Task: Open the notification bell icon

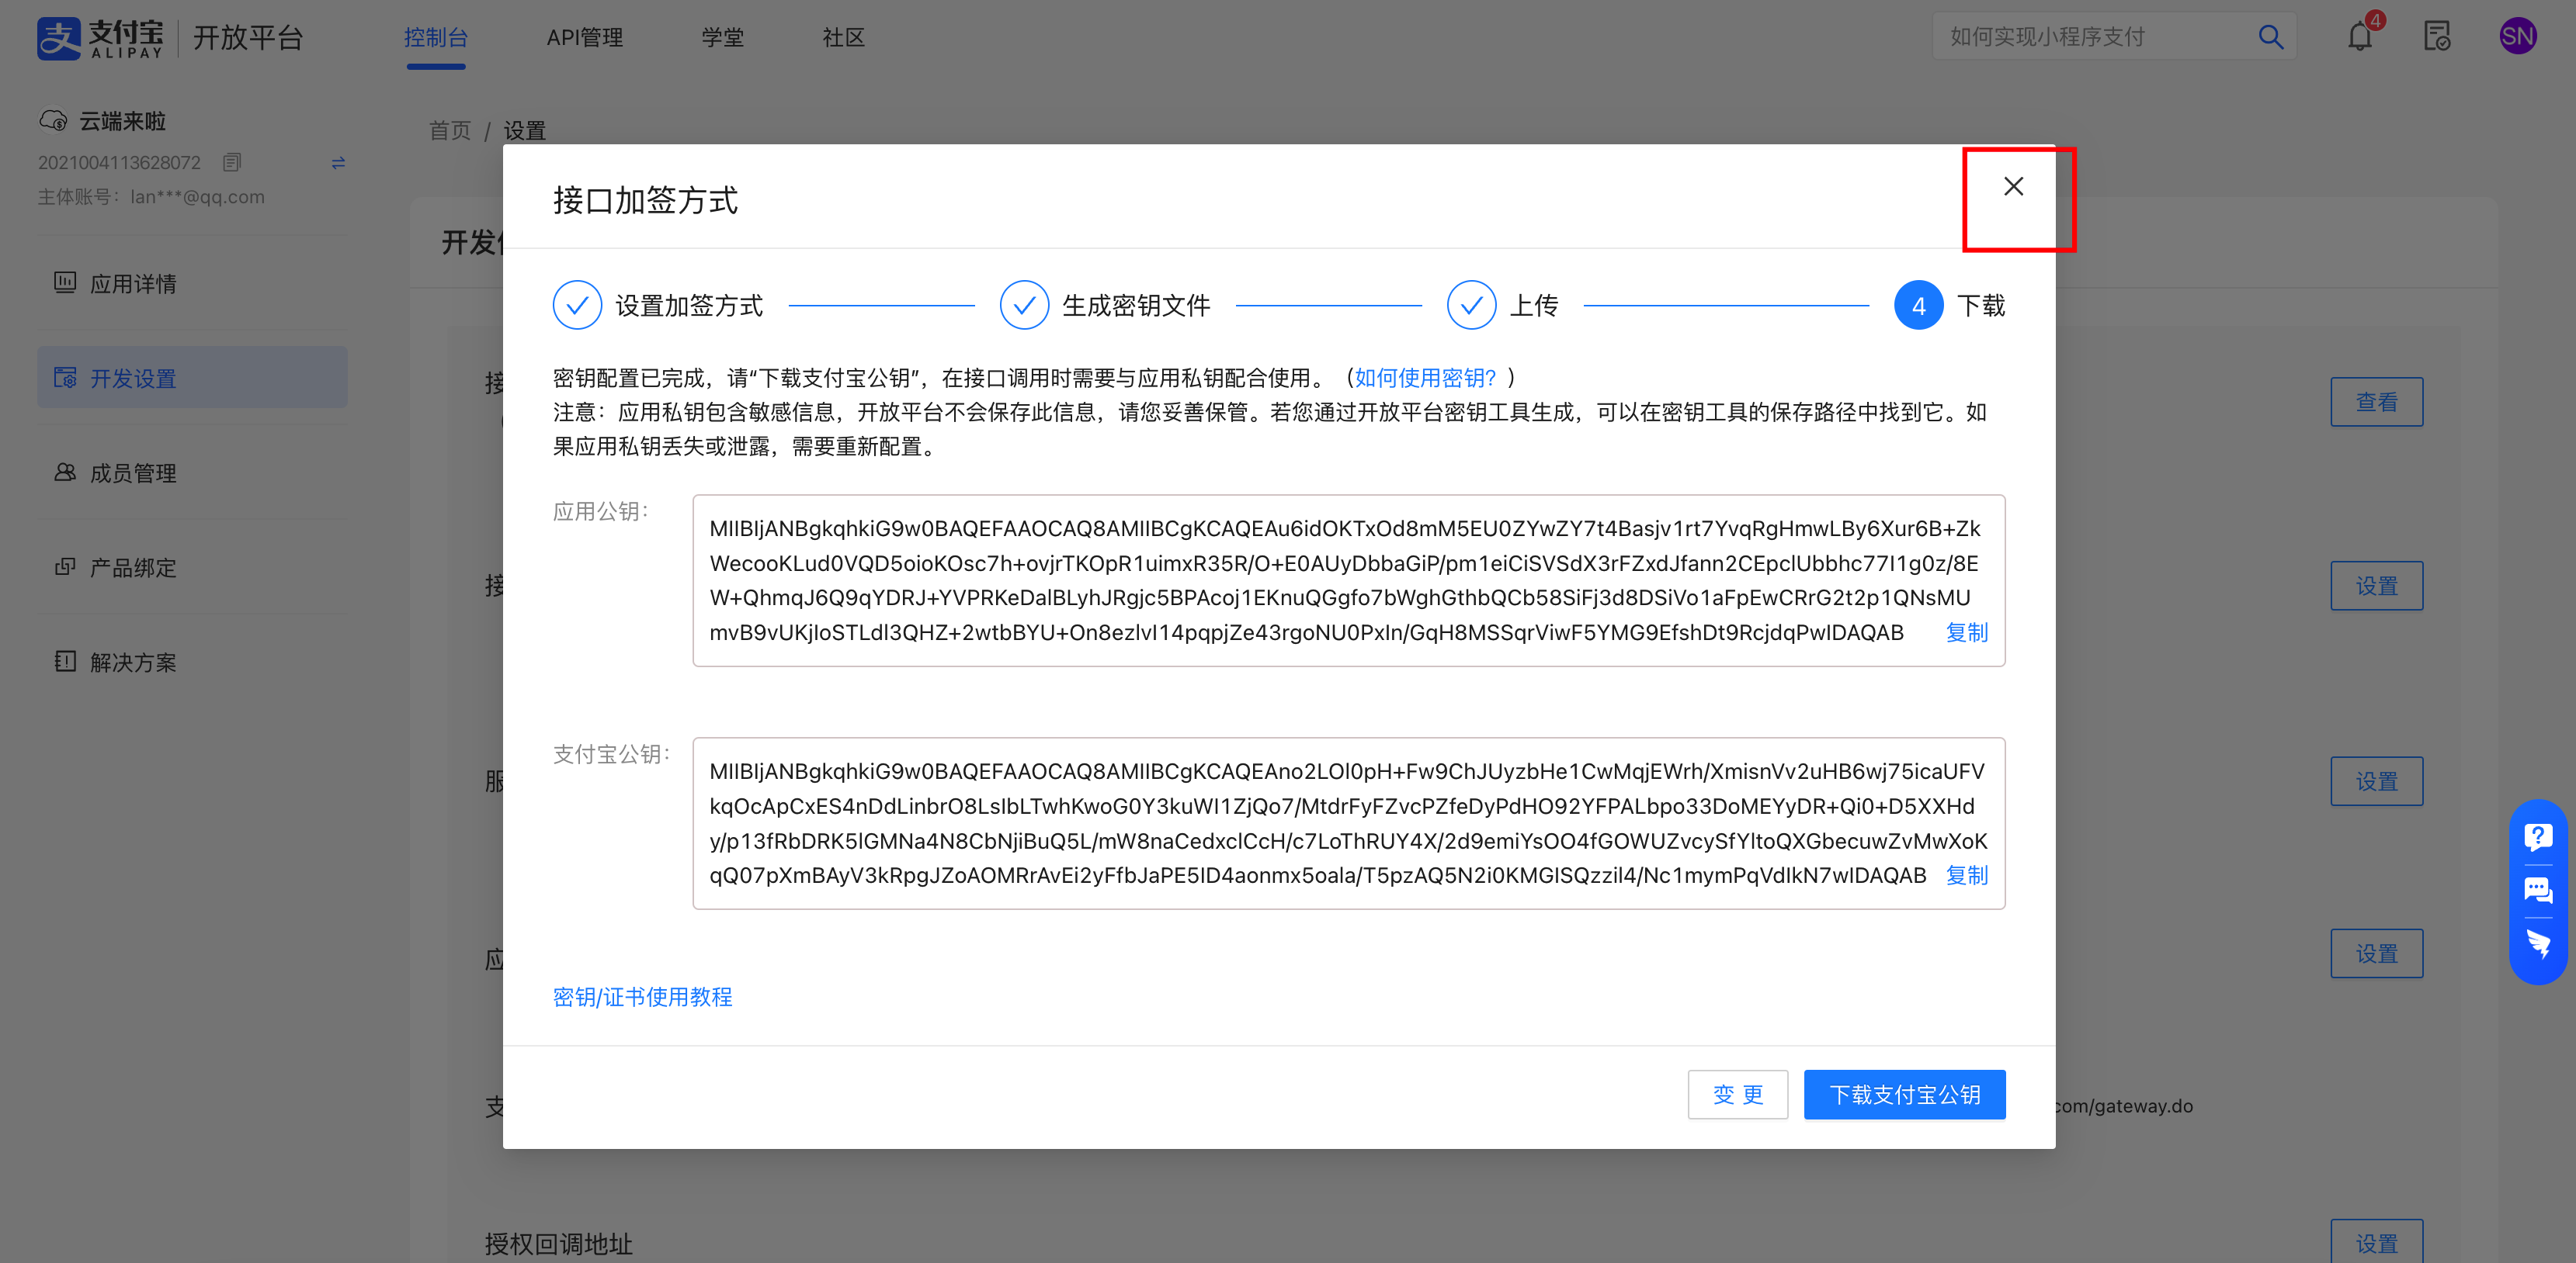Action: (2360, 37)
